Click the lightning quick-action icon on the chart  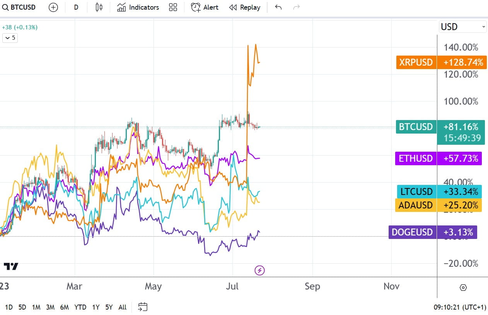tap(259, 270)
